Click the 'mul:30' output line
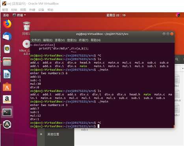The image size is (184, 146). [35, 84]
